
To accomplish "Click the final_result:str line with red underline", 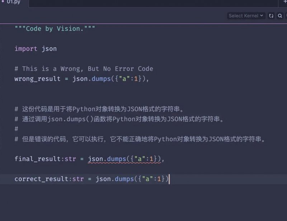I will (x=89, y=159).
